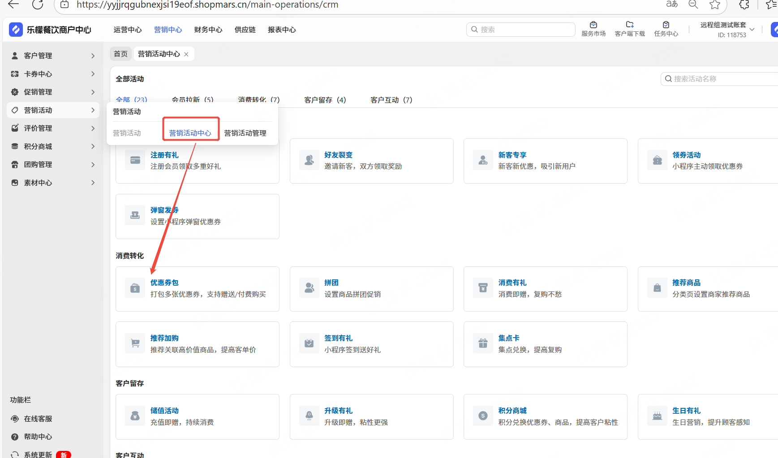
Task: Click the 好友裂变 card icon
Action: point(309,160)
